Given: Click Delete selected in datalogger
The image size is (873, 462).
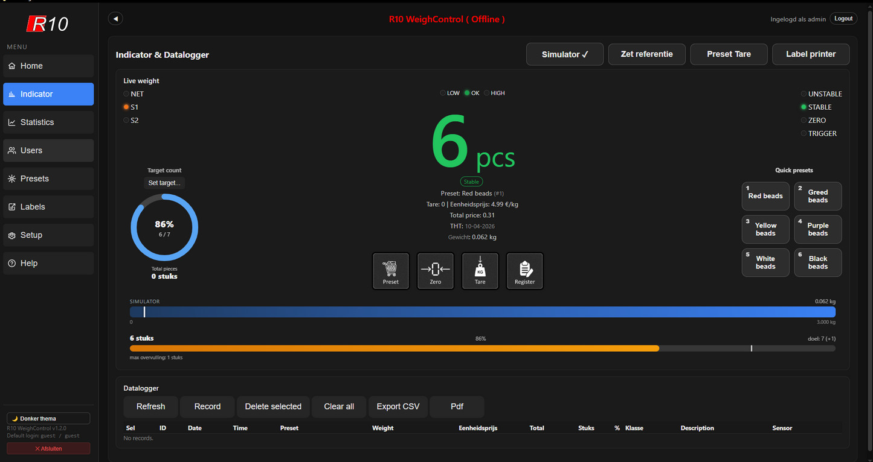Looking at the screenshot, I should 273,407.
